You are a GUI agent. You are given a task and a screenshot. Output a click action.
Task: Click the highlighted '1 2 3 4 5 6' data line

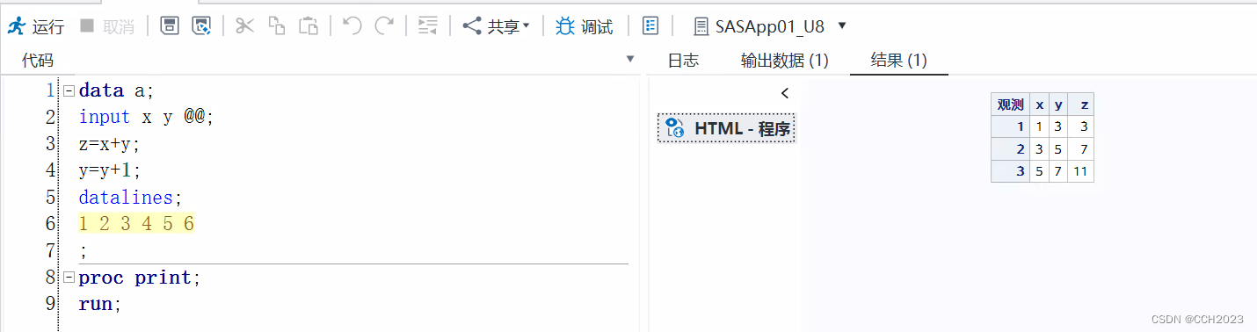(x=136, y=224)
